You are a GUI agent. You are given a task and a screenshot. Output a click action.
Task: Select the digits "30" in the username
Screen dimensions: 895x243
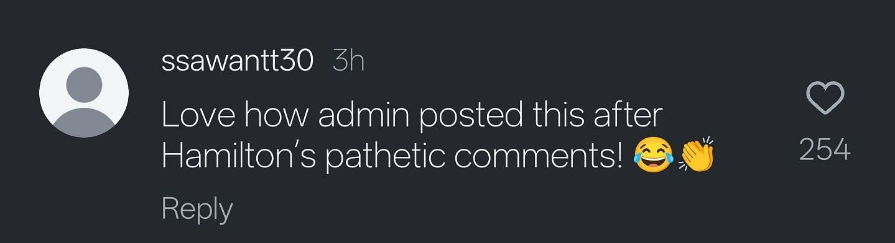[x=294, y=61]
